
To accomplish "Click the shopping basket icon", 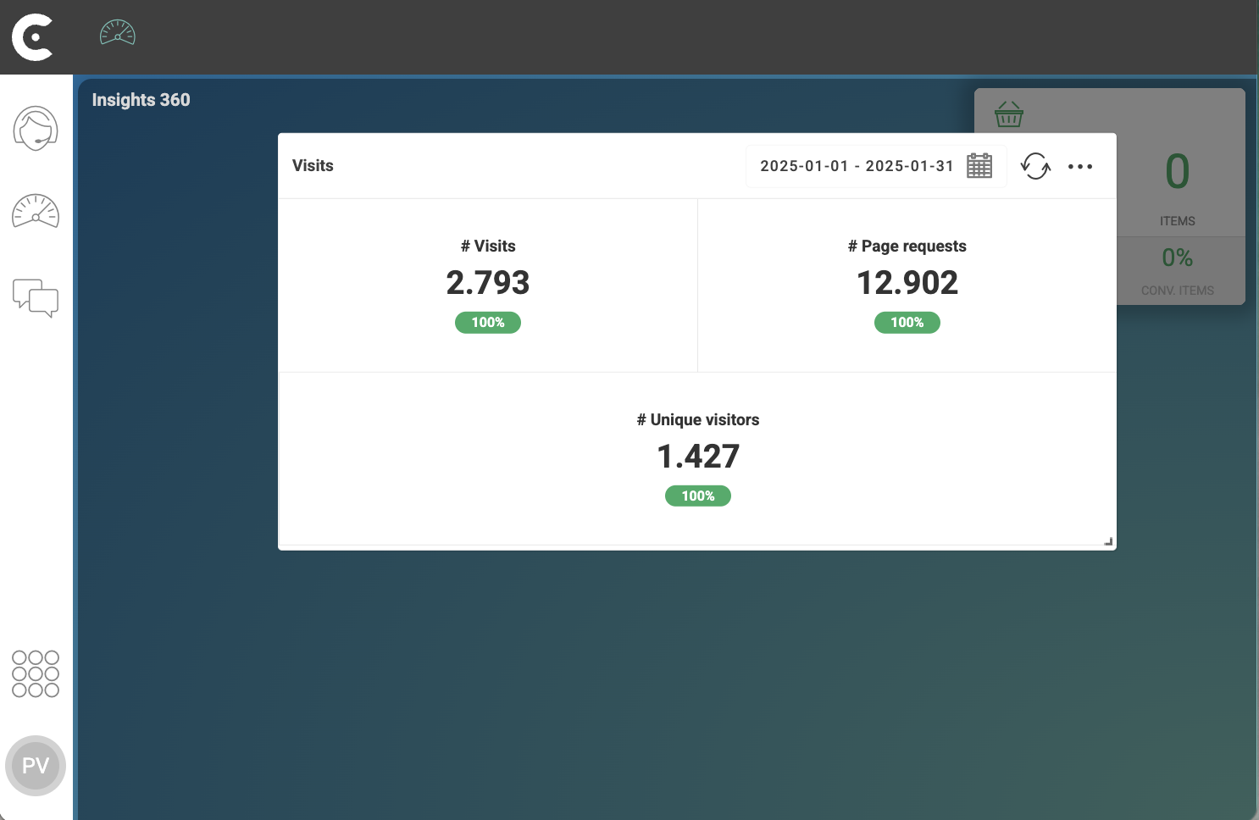I will 1009,114.
